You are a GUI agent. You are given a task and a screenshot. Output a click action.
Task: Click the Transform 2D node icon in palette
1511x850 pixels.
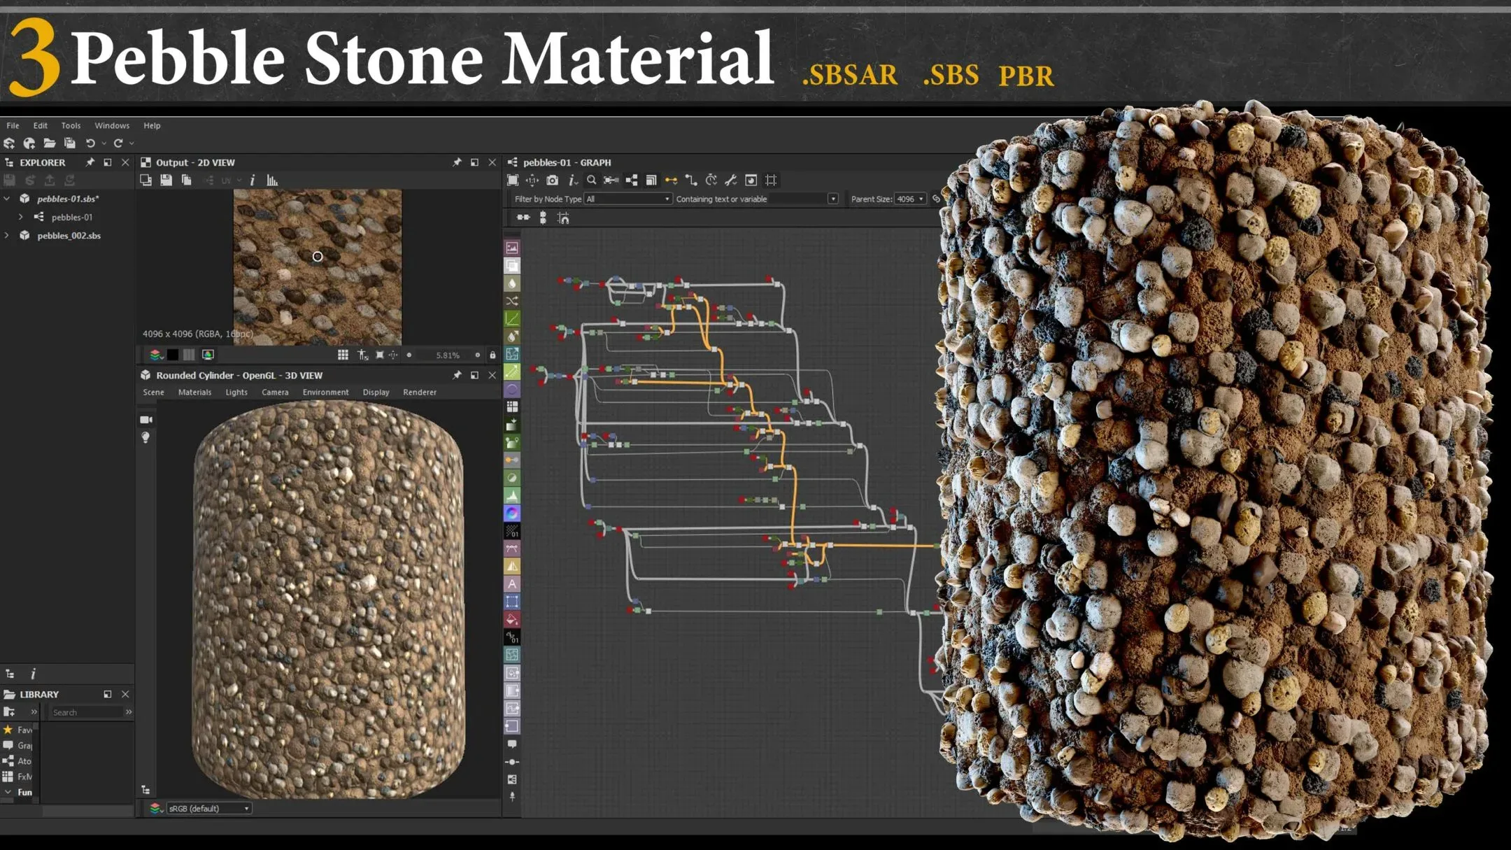coord(512,602)
